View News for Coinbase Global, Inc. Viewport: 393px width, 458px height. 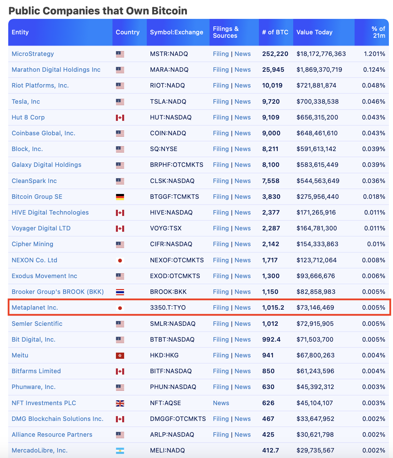coord(242,133)
